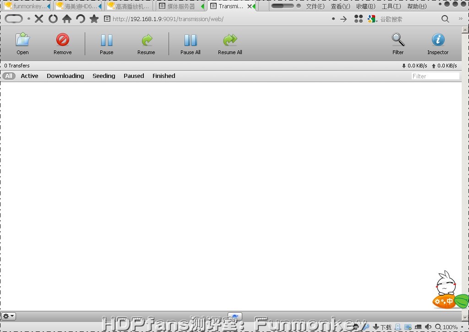
Task: Show Paused transfers filter
Action: (x=134, y=76)
